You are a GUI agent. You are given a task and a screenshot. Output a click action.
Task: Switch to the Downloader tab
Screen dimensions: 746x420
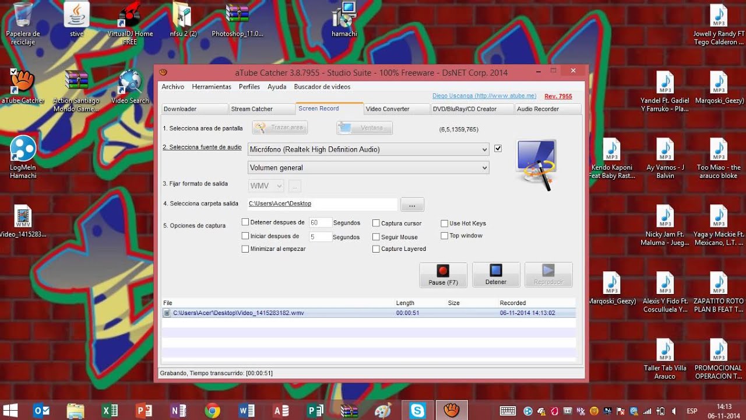click(194, 109)
